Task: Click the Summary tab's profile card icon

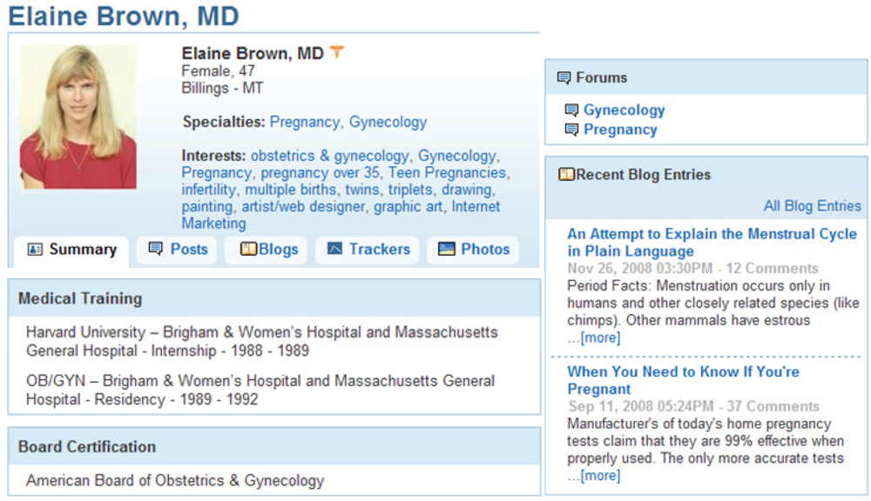Action: tap(35, 250)
